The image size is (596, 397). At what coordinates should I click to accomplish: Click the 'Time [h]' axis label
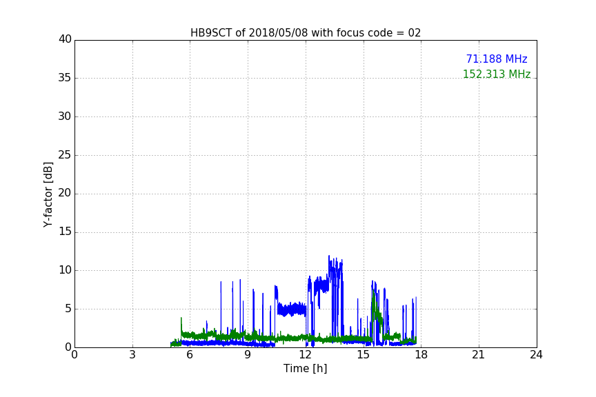[x=305, y=369]
